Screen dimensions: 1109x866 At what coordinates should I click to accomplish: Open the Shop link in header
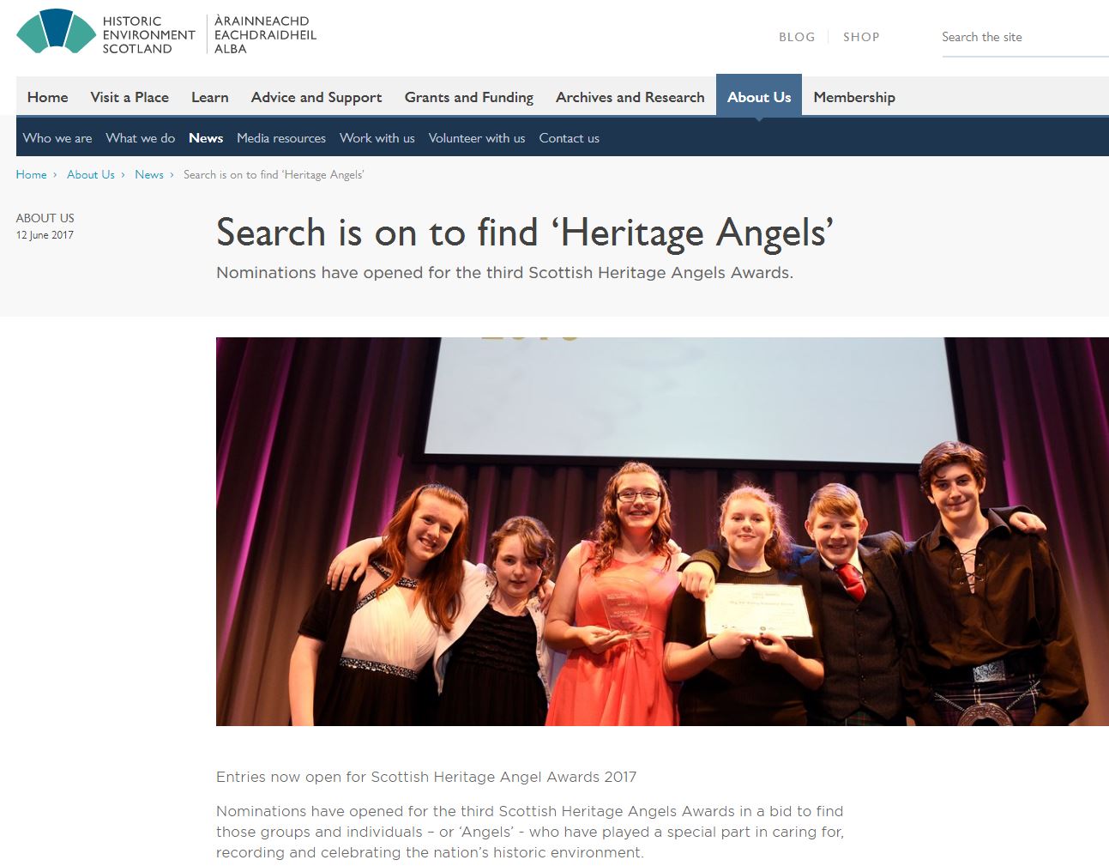860,37
